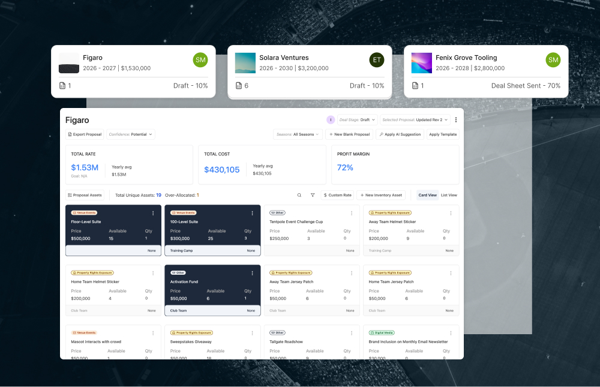
Task: Select the Card View tab
Action: tap(427, 196)
